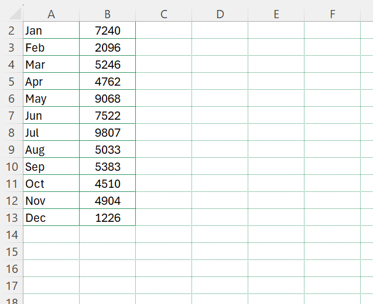The image size is (373, 304).
Task: Click the cell containing Jan
Action: [x=52, y=31]
